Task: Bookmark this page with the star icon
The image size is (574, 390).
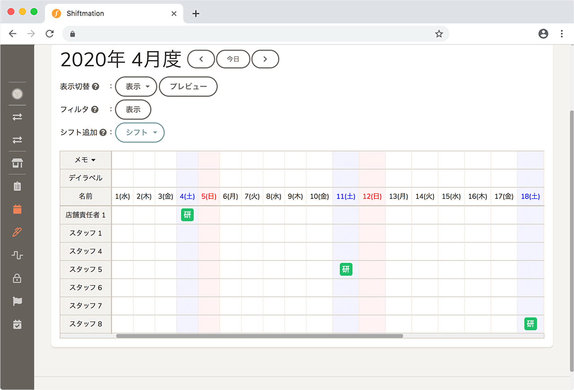Action: click(x=439, y=34)
